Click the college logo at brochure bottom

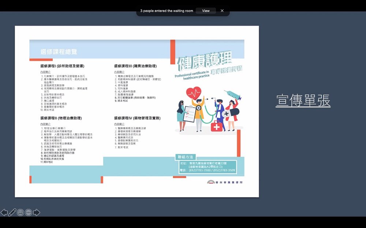[225, 182]
